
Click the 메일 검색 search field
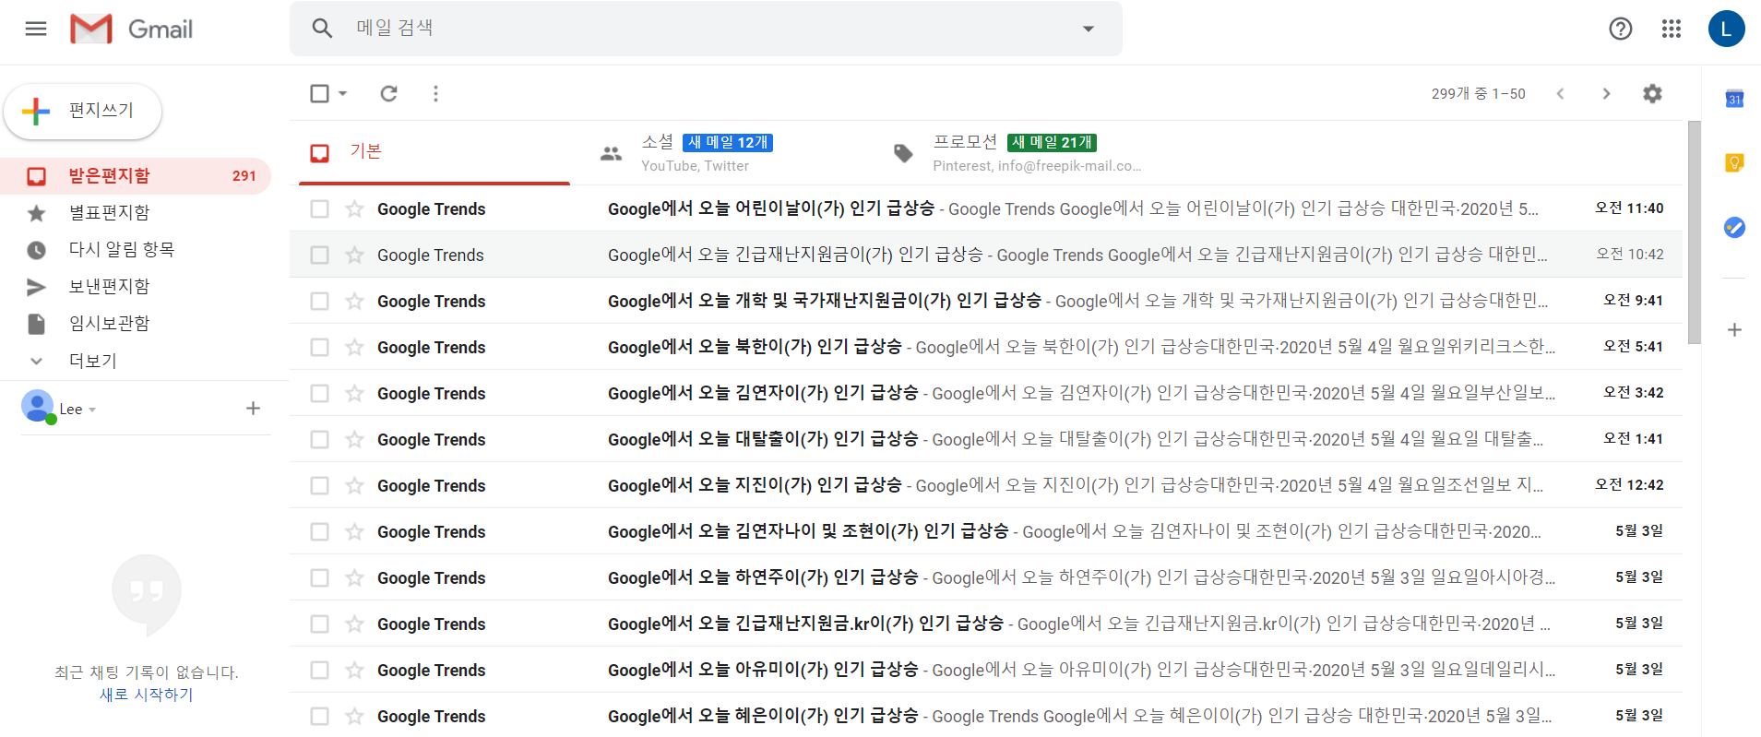706,29
